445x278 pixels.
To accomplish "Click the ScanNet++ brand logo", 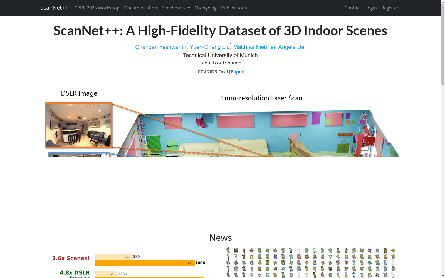I will pyautogui.click(x=54, y=8).
